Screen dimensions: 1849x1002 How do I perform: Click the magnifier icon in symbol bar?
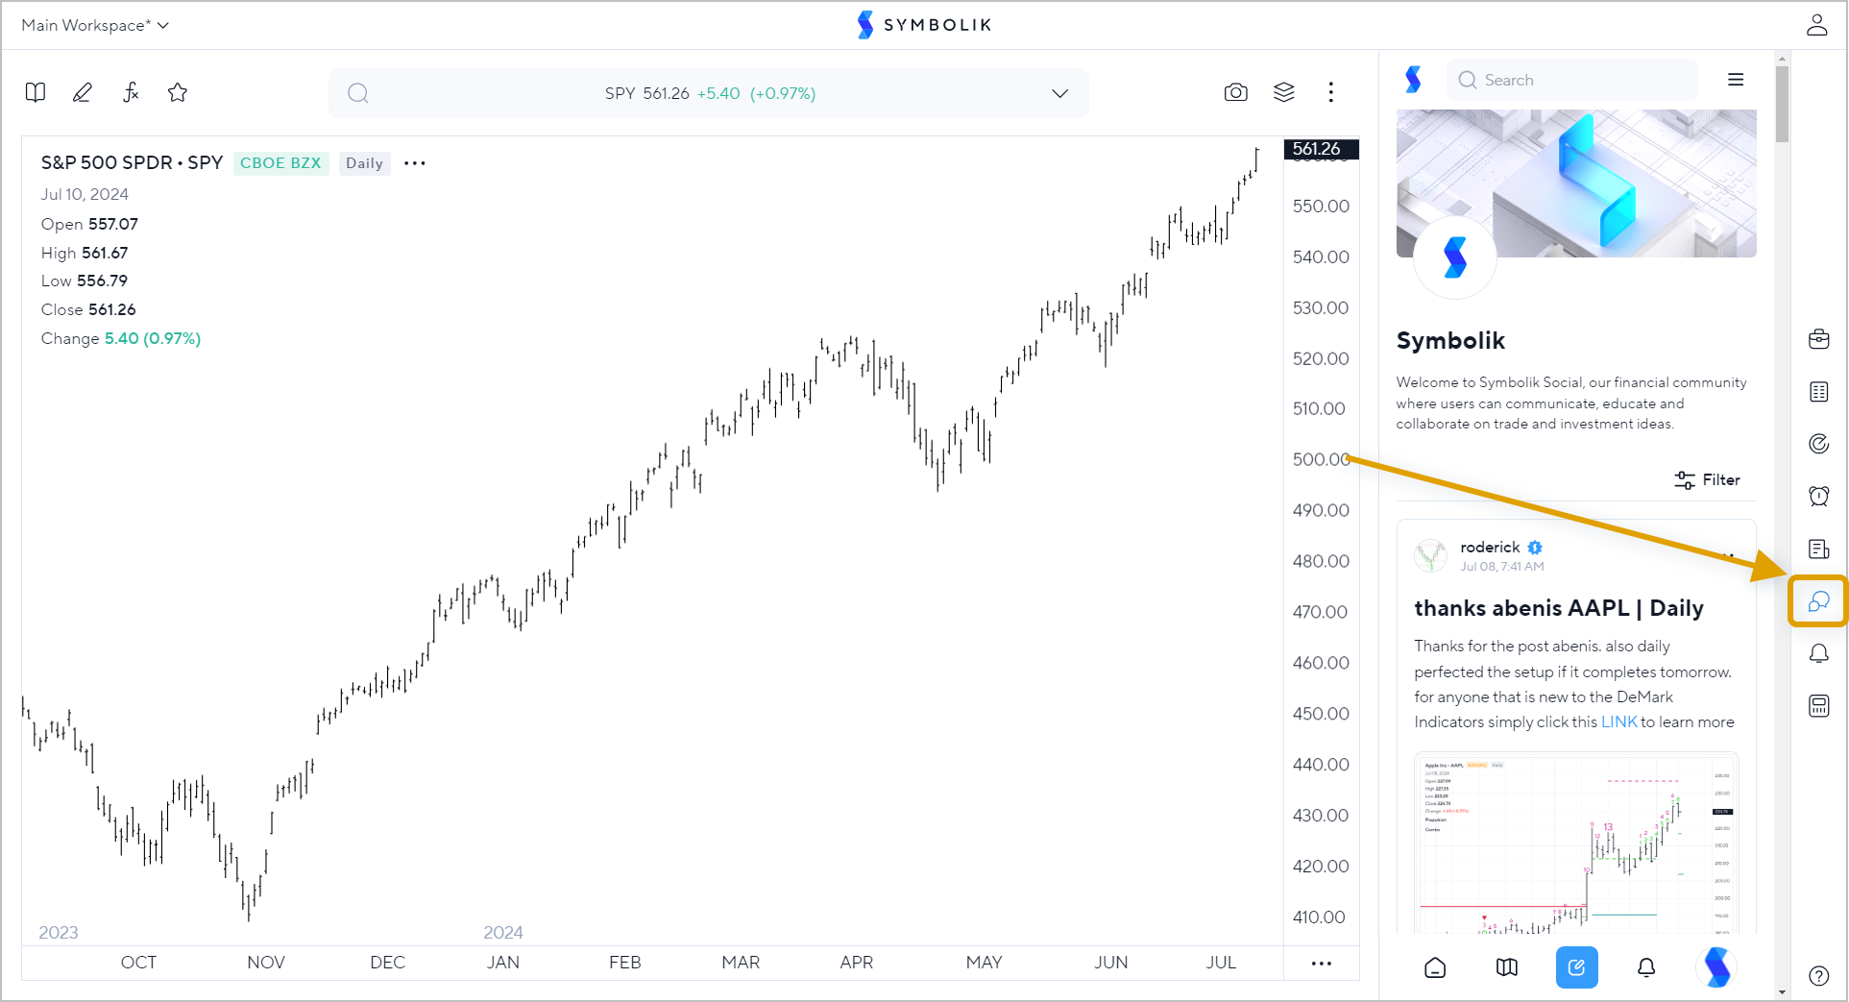[358, 93]
